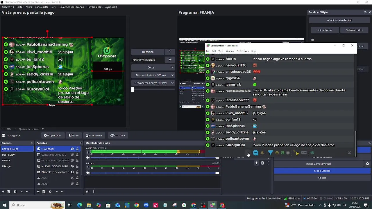The image size is (372, 209).
Task: Add a quick transition with the plus button
Action: click(170, 60)
